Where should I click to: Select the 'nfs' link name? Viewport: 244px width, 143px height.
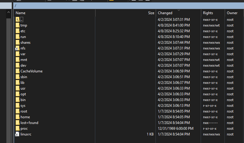pos(23,48)
